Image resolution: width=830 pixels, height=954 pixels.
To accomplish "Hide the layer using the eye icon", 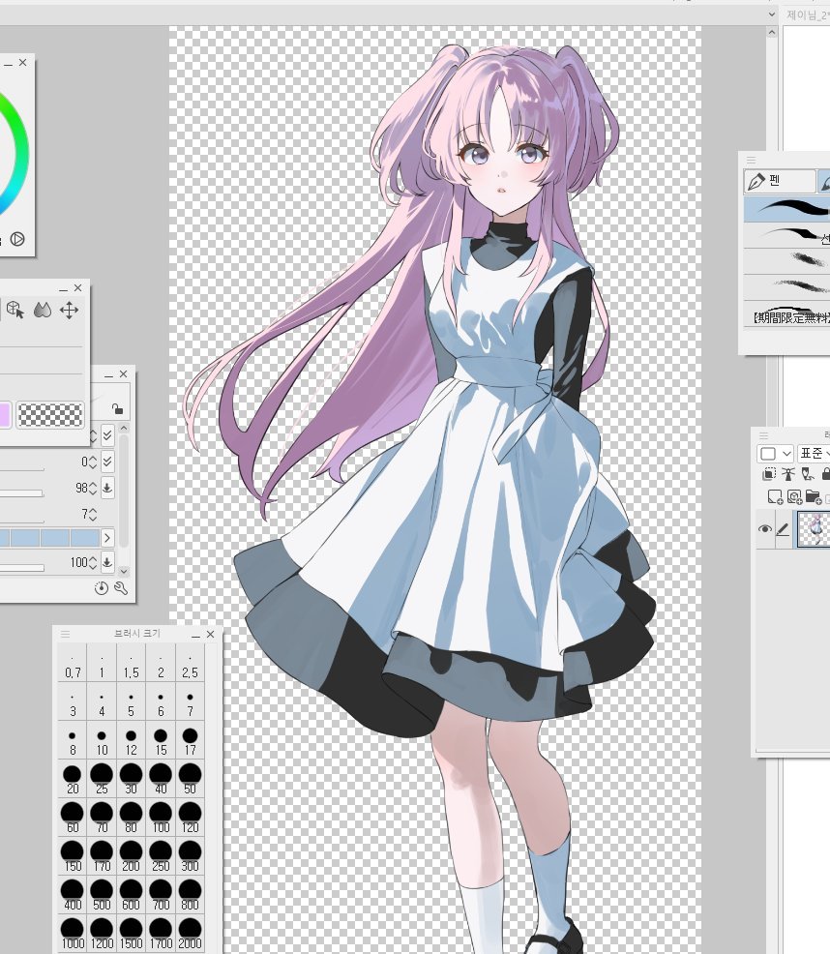I will point(765,529).
